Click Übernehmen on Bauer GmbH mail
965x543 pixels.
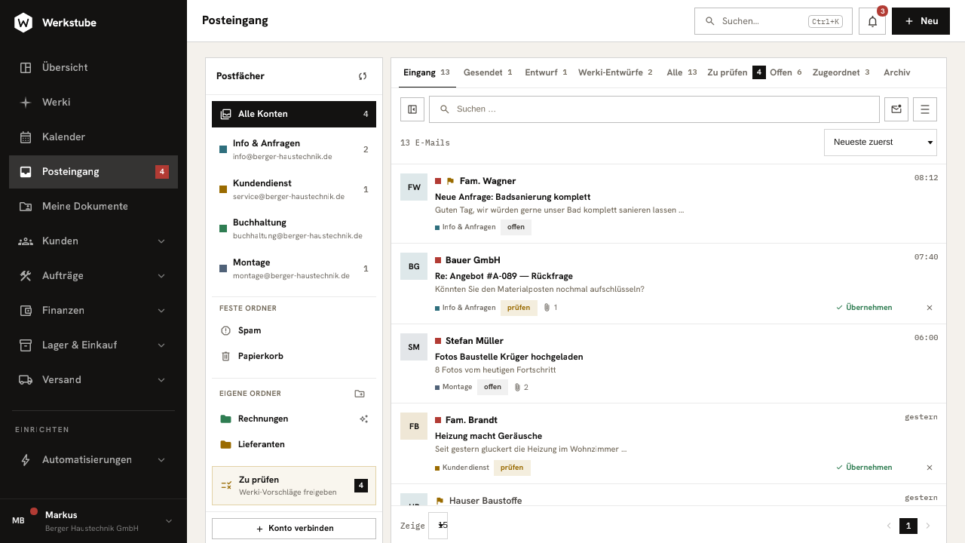864,308
